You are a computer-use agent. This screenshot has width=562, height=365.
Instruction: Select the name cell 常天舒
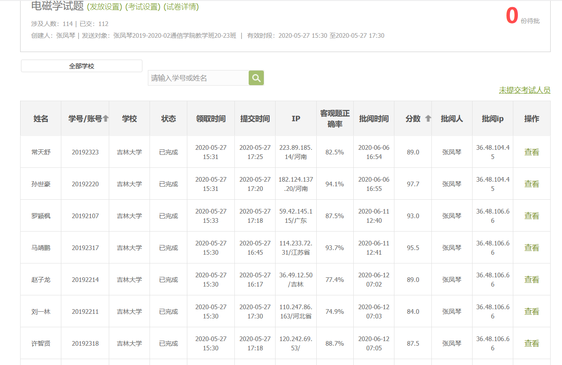click(41, 152)
